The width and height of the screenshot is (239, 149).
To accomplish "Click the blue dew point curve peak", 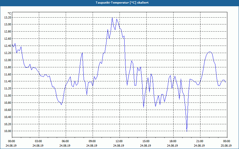I will (x=112, y=18).
